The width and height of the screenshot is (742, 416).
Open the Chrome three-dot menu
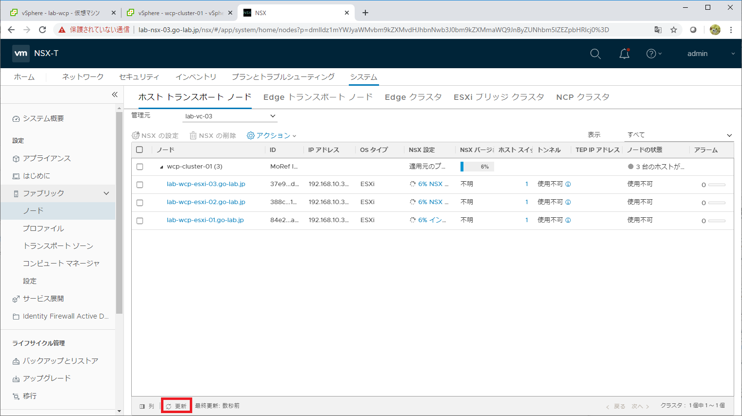pos(731,30)
